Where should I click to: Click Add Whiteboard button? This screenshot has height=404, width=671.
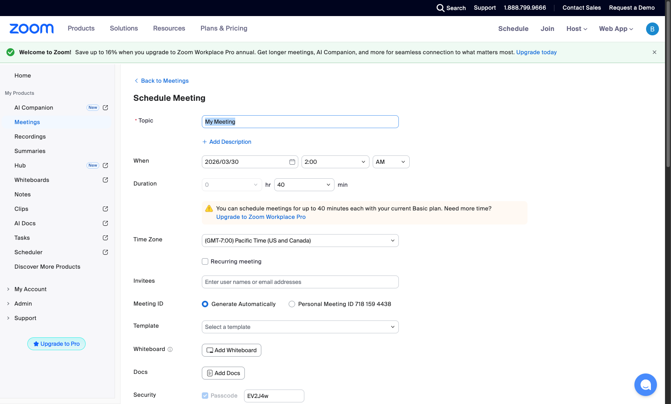(x=232, y=350)
